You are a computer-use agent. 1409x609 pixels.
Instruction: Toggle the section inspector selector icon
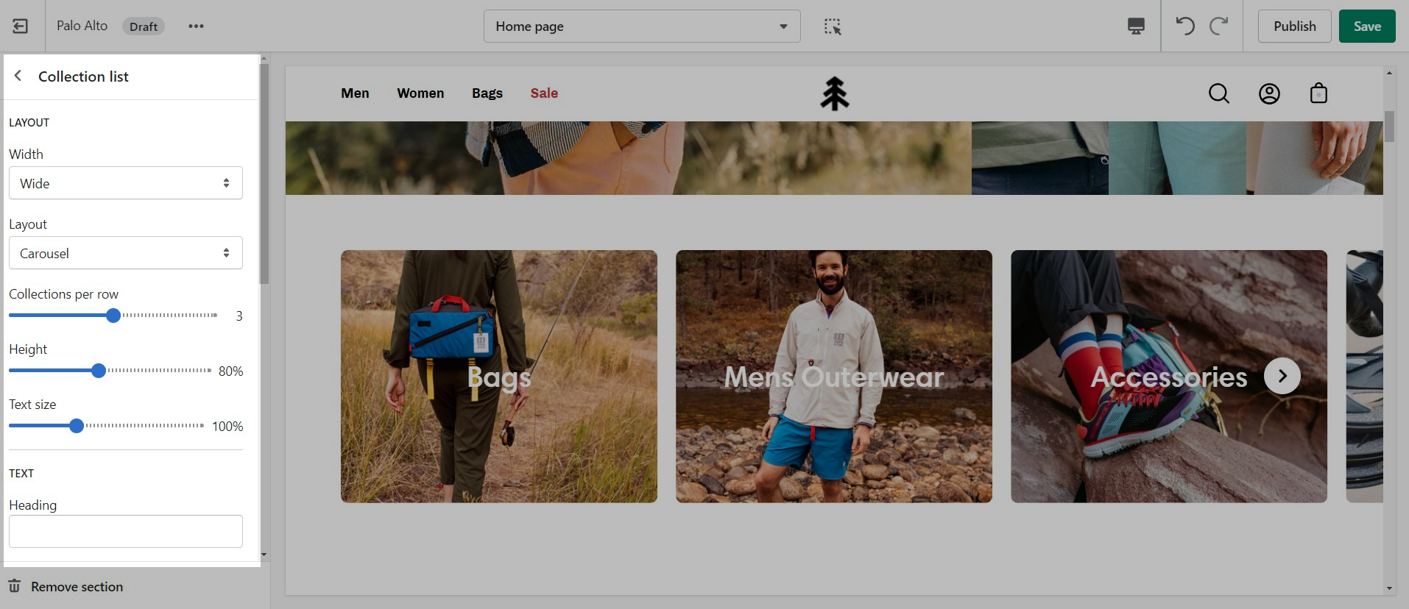[x=833, y=26]
